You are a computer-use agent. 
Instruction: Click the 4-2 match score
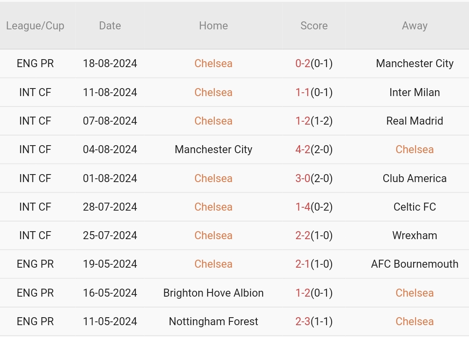[303, 149]
